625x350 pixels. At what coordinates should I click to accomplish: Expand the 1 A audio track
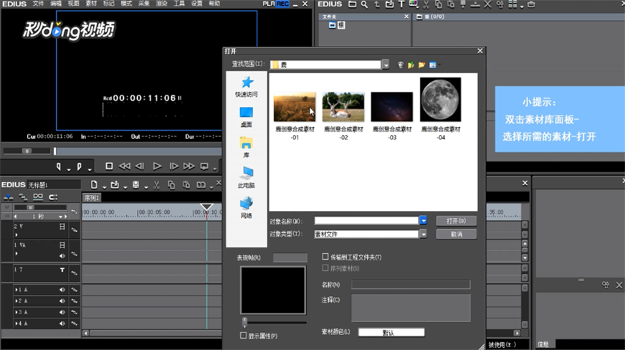[16, 290]
